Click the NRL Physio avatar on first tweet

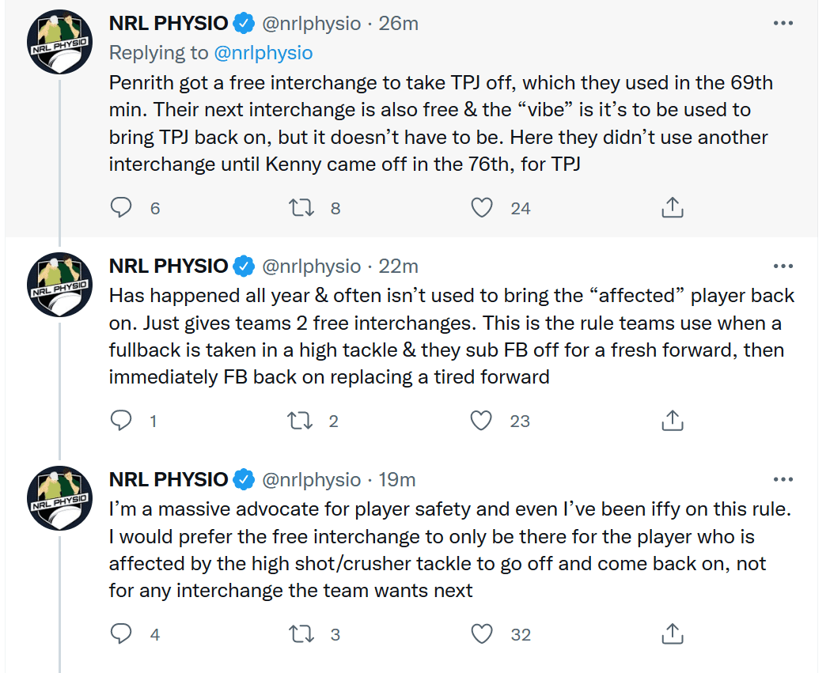[59, 42]
